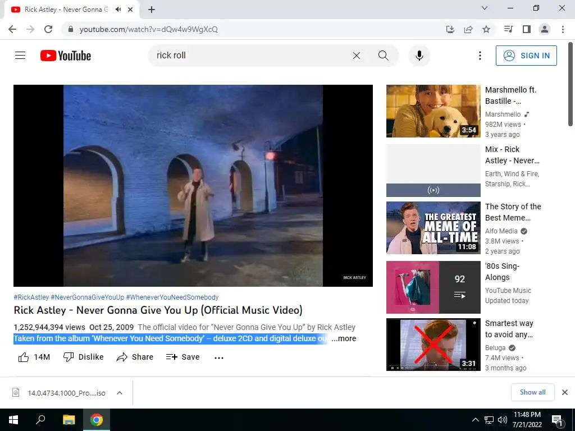Open the notification center icon
Viewport: 575px width, 431px height.
pos(557,420)
